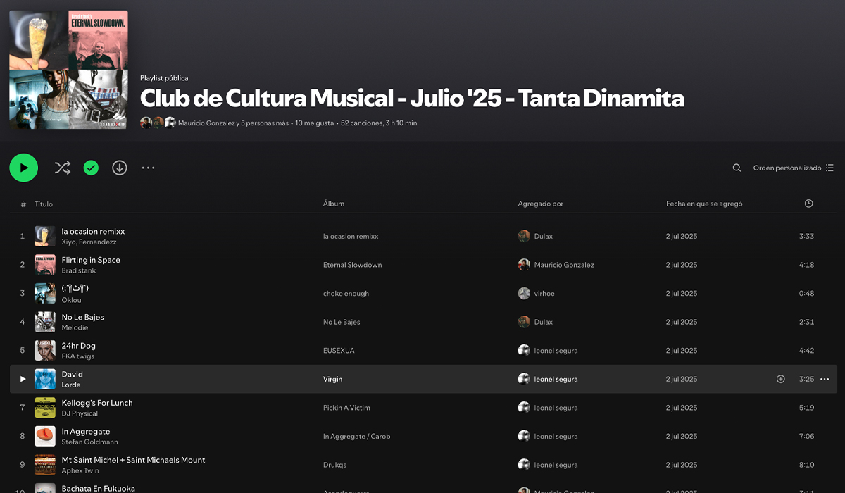Sort by the Álbum column header

[334, 204]
